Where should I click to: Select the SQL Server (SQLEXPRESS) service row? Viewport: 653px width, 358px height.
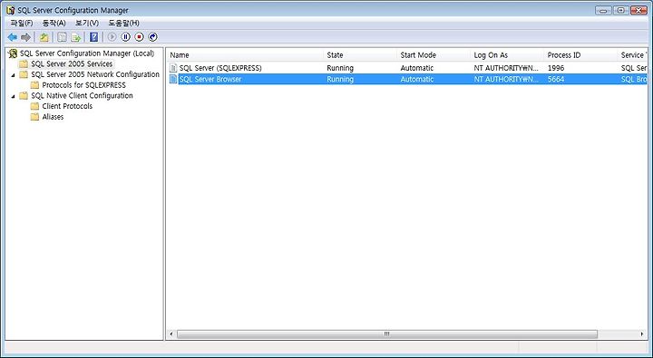pos(407,68)
